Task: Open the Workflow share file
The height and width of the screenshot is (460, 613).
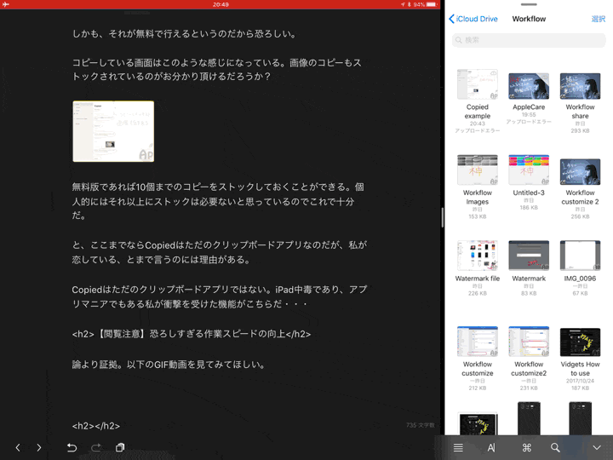Action: click(580, 86)
